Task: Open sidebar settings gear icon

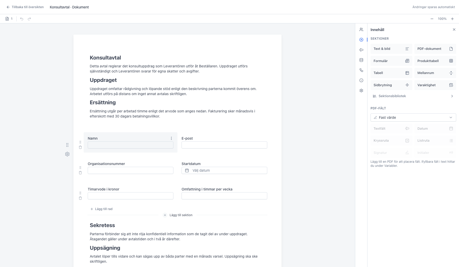Action: tap(361, 91)
